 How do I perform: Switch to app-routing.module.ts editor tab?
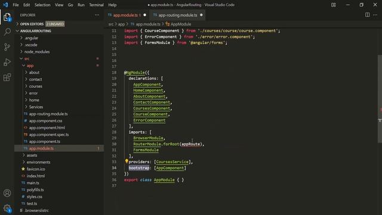(178, 15)
